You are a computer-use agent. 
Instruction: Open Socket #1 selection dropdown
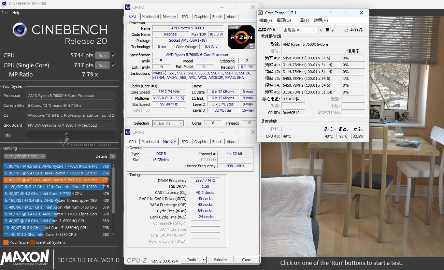(168, 123)
